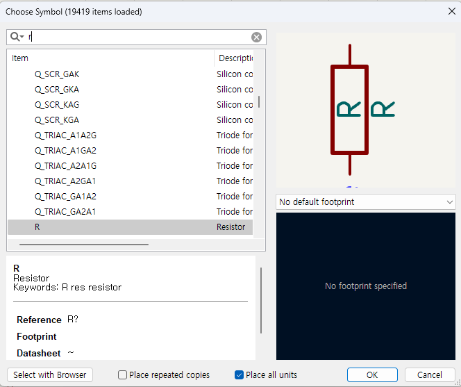Click the vertical scrollbar of symbol list
Viewport: 461px width, 387px height.
pyautogui.click(x=259, y=102)
